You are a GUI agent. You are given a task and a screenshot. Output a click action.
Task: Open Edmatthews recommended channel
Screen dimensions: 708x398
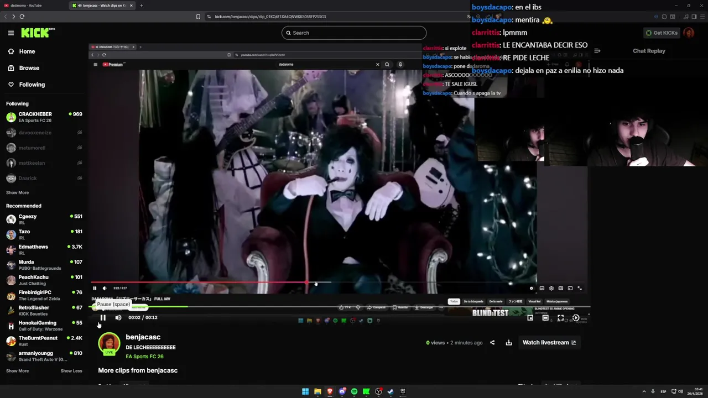pos(44,250)
